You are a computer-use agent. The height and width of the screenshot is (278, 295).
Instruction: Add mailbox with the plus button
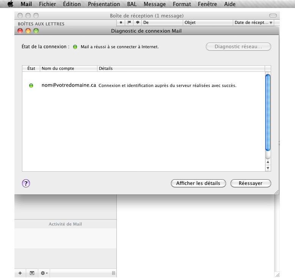point(20,273)
